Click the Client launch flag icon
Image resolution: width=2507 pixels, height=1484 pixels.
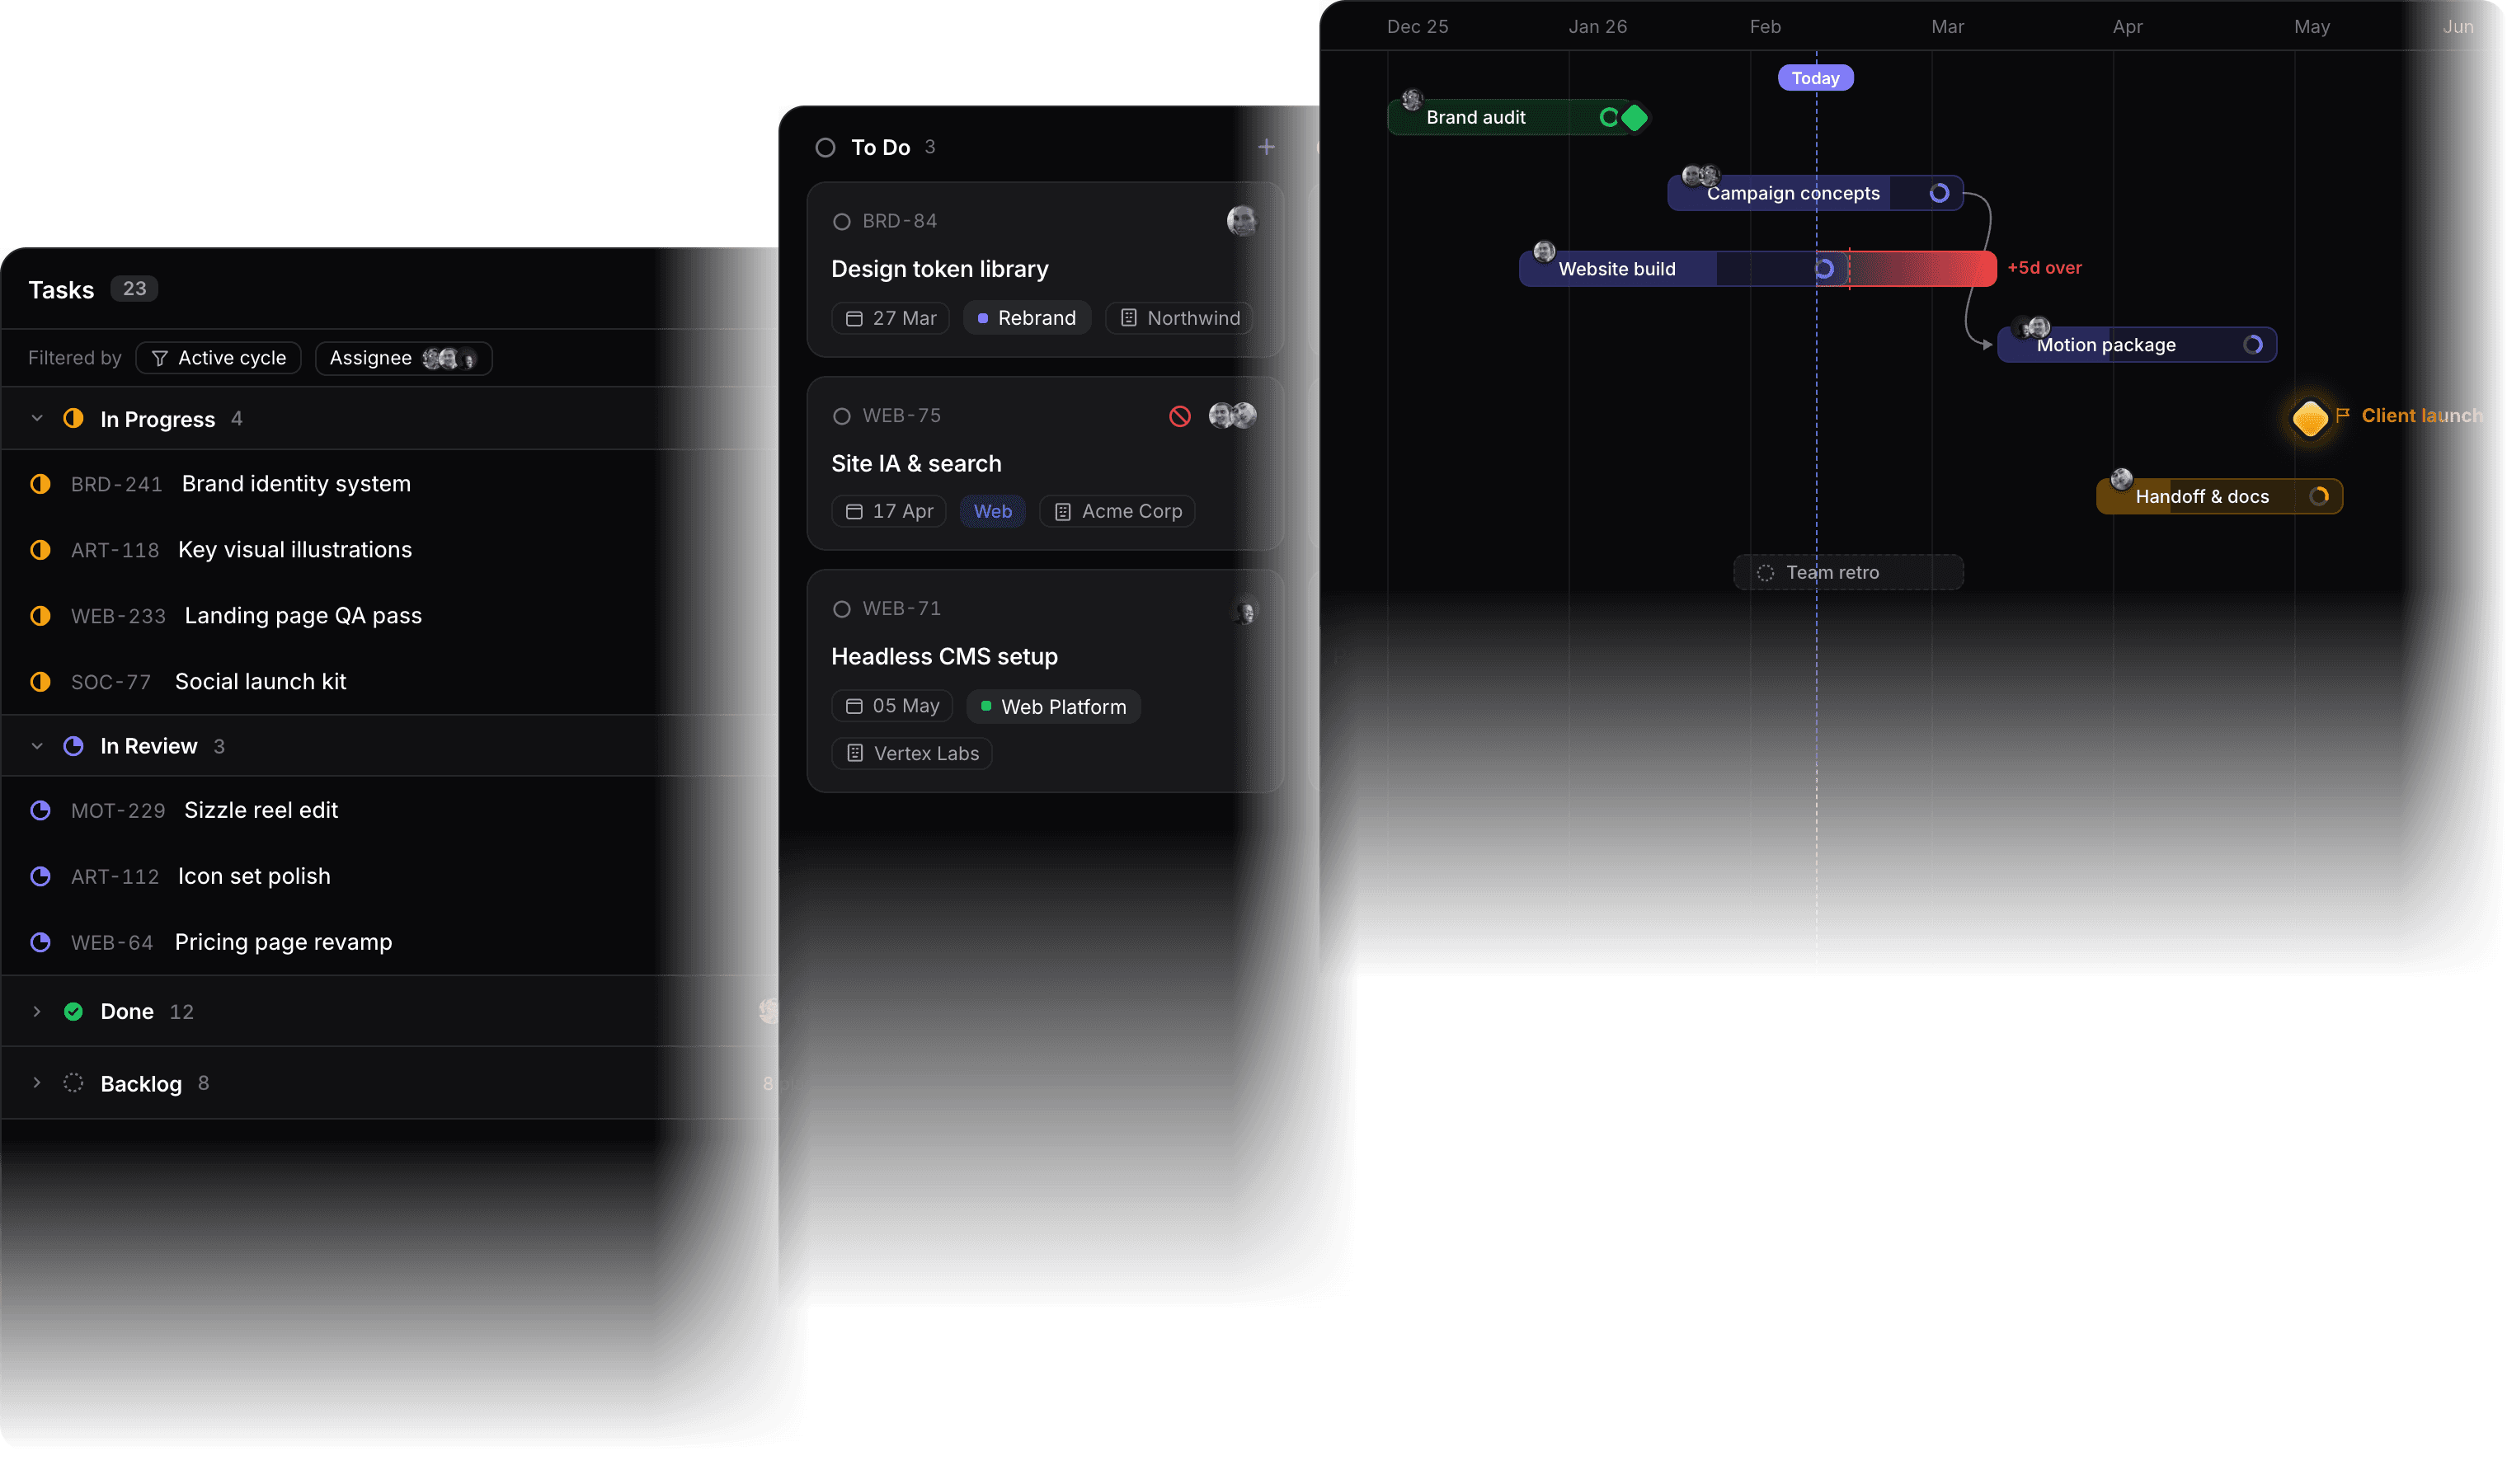click(2342, 415)
